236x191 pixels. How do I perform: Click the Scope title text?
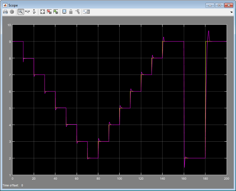[13, 5]
